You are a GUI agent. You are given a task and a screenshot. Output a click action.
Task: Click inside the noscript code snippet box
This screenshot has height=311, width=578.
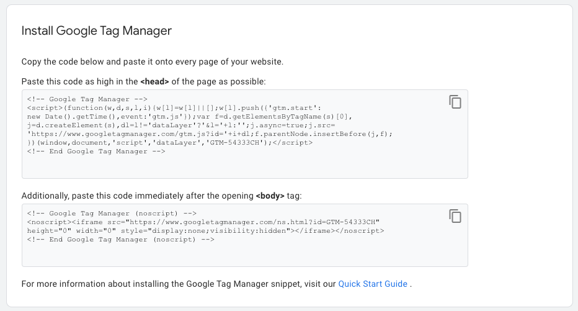pyautogui.click(x=245, y=235)
